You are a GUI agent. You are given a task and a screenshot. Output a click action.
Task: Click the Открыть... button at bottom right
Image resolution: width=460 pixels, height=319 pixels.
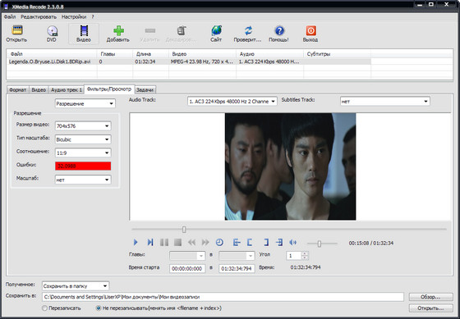pos(430,308)
